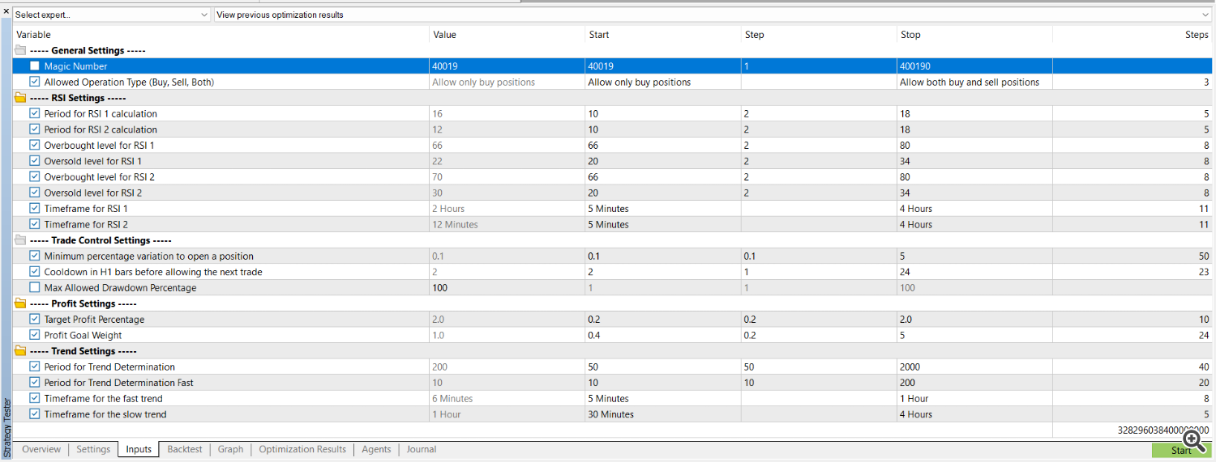Open slow trend timeframe stop dropdown
This screenshot has width=1216, height=462.
coord(974,414)
